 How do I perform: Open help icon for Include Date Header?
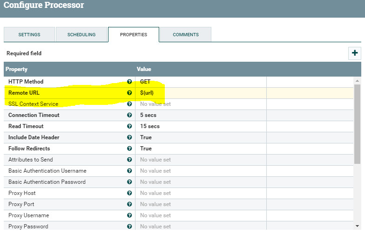[x=129, y=137]
